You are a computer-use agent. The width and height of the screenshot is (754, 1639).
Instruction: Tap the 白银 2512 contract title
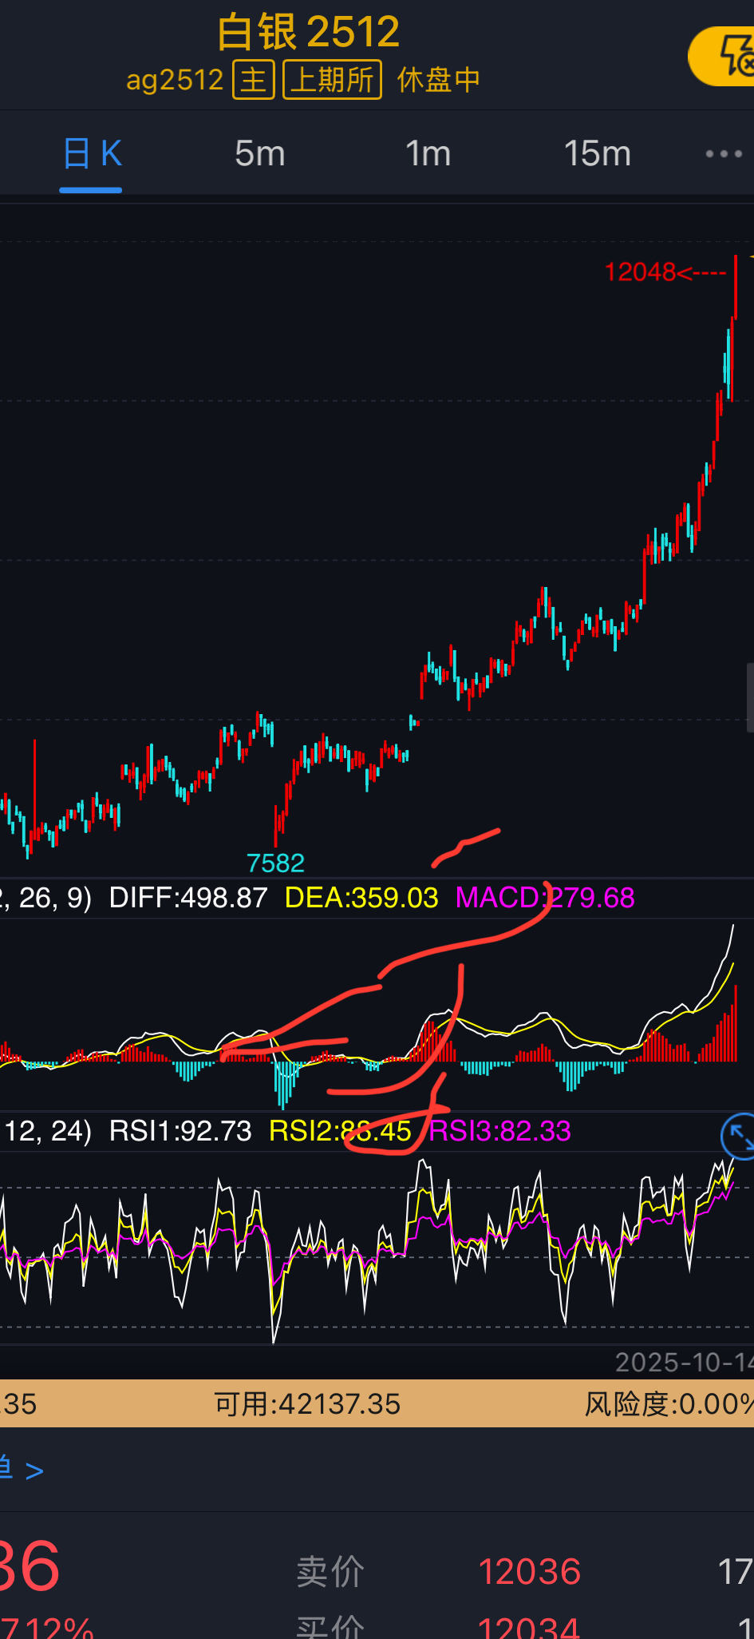point(308,32)
